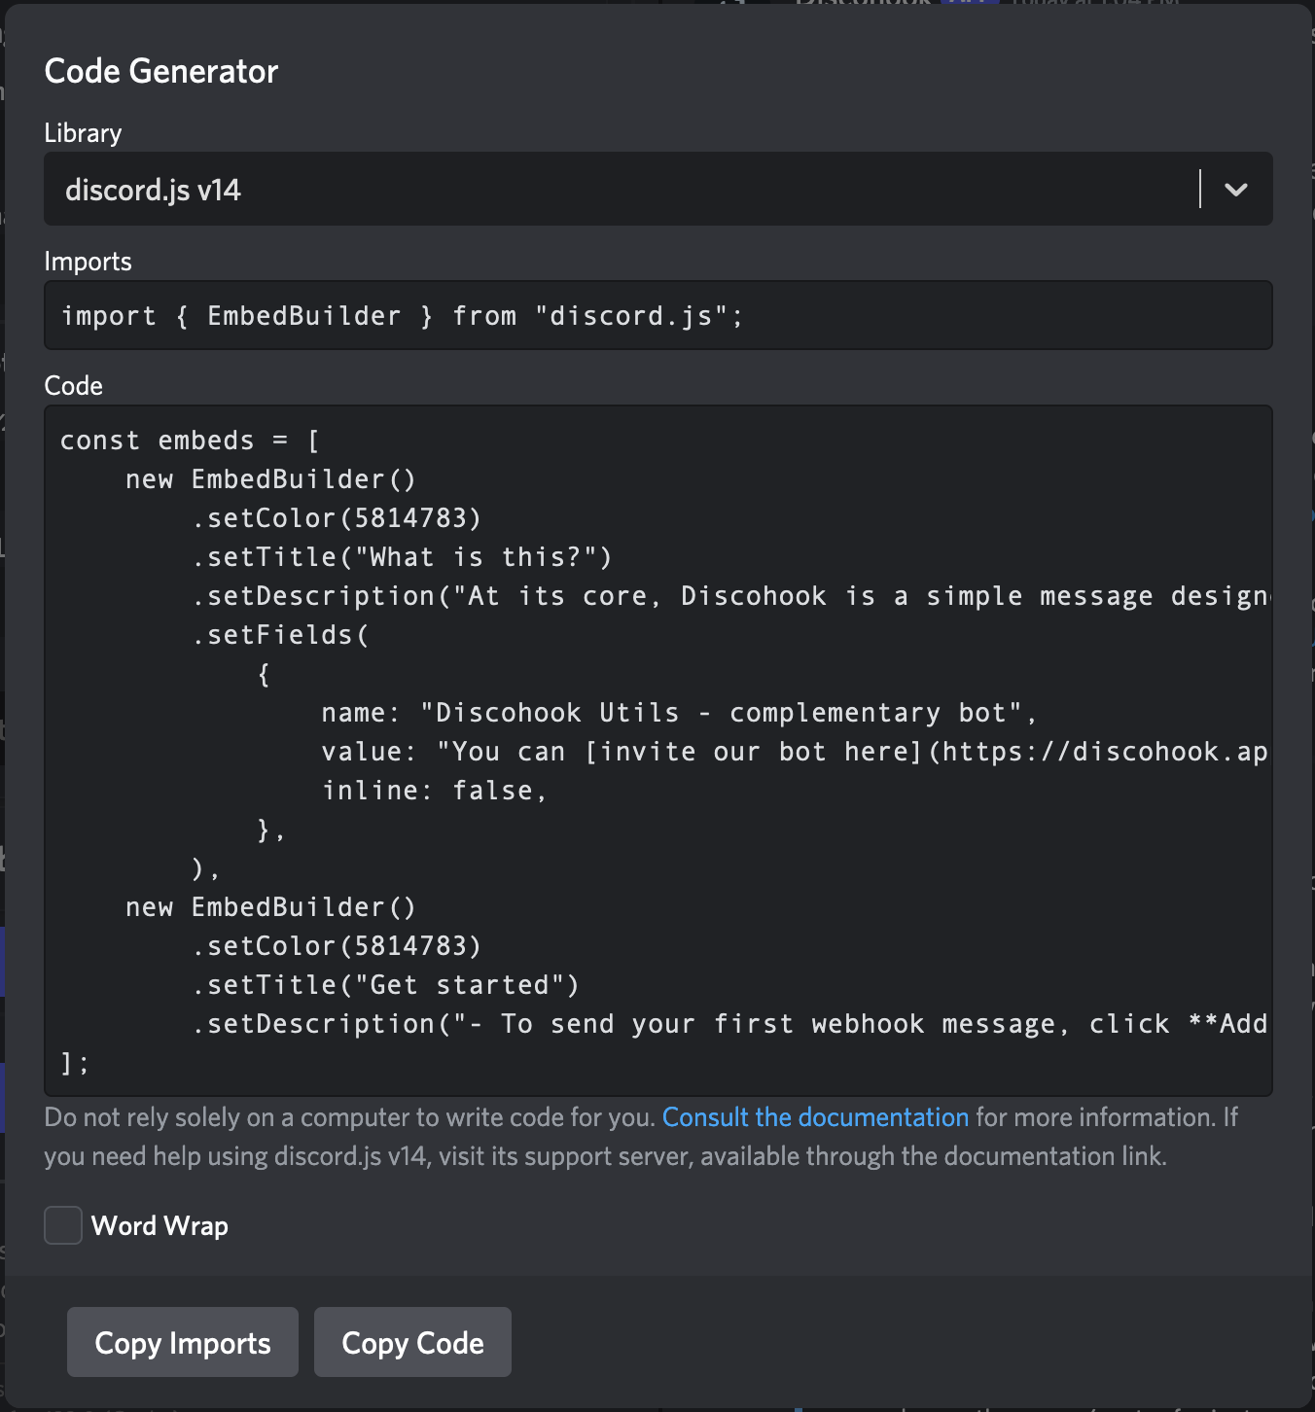
Task: Click the Word Wrap label text
Action: coord(160,1225)
